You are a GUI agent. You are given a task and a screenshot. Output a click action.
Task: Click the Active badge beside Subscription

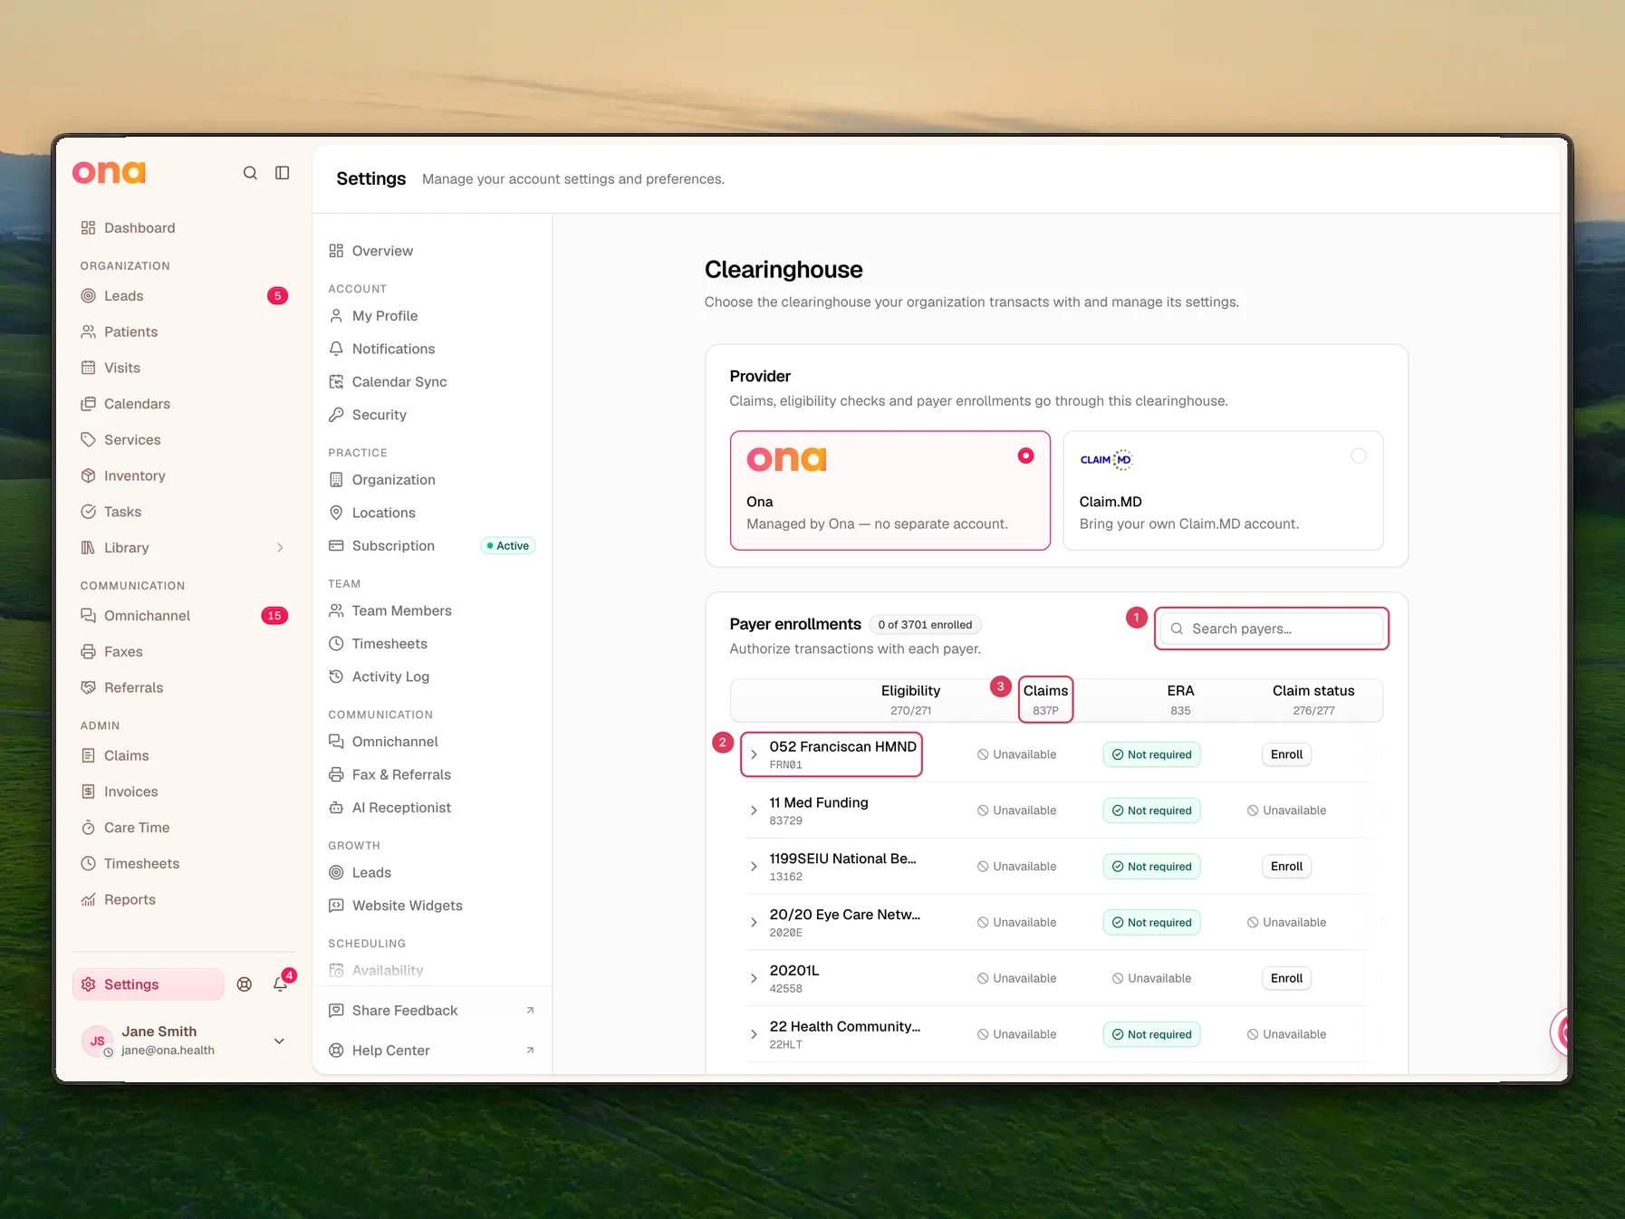click(508, 546)
